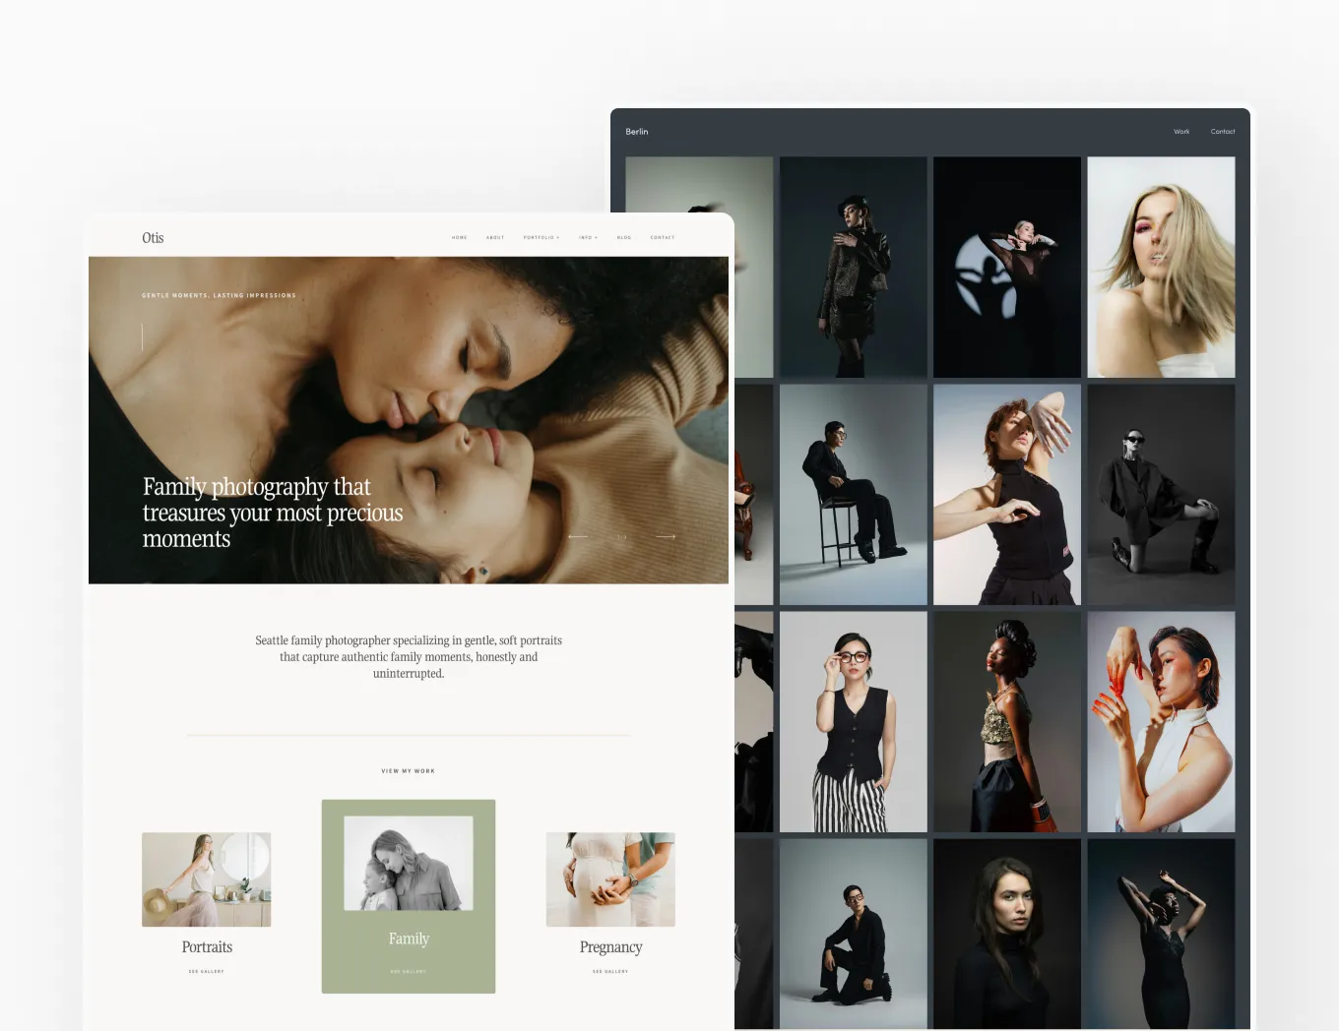Viewport: 1339px width, 1031px height.
Task: Click the Berlin site logo
Action: (x=637, y=132)
